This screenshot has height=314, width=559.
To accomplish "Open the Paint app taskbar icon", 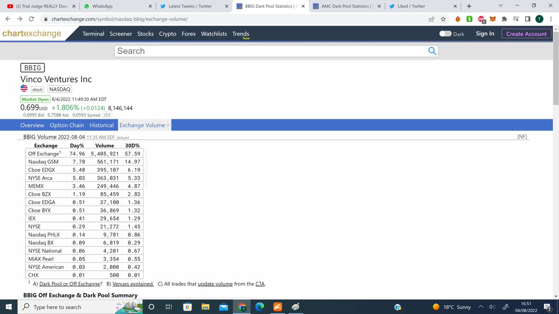I will [295, 307].
